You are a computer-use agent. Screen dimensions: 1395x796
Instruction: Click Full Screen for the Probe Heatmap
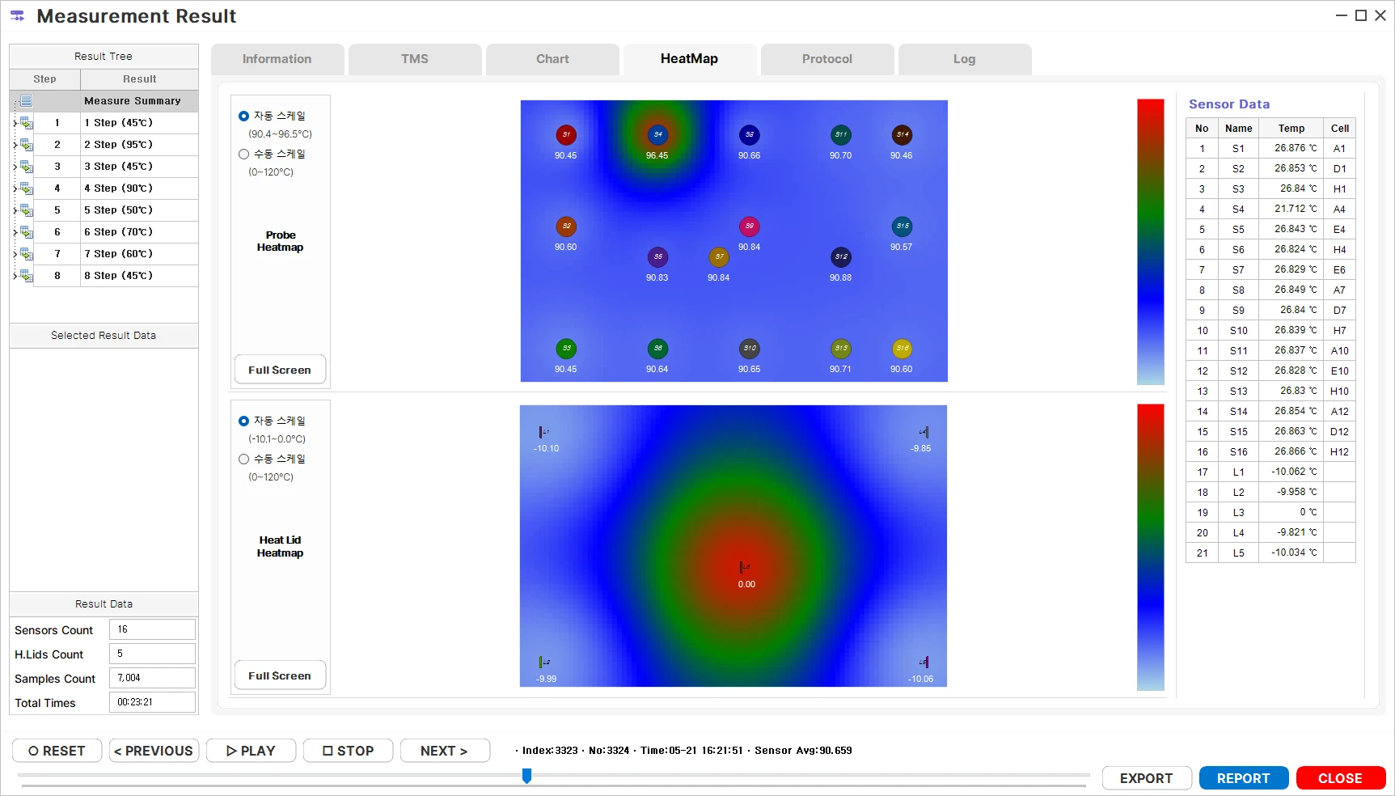[x=280, y=370]
